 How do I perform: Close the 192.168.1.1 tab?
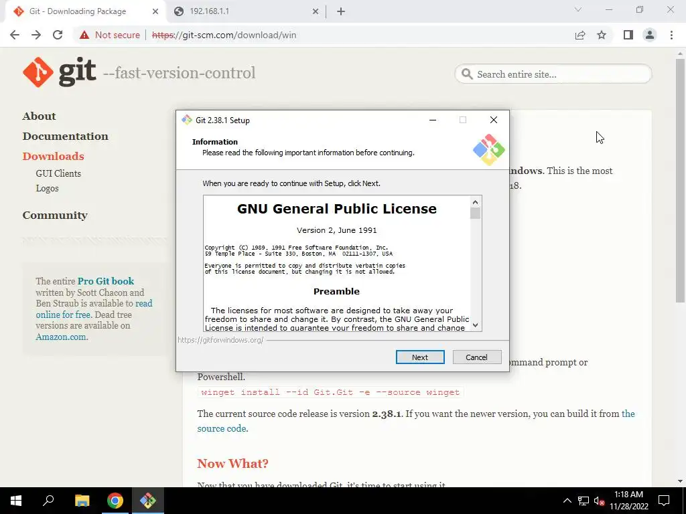[x=316, y=11]
